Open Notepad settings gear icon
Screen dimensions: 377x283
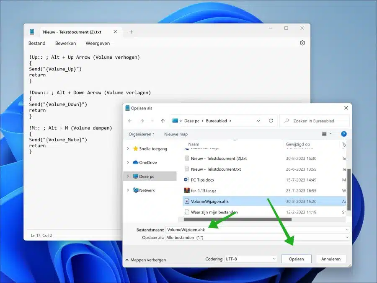(x=302, y=43)
